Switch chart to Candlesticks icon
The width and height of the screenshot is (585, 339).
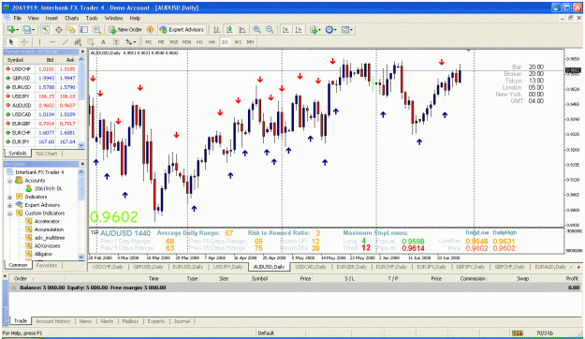(x=229, y=29)
